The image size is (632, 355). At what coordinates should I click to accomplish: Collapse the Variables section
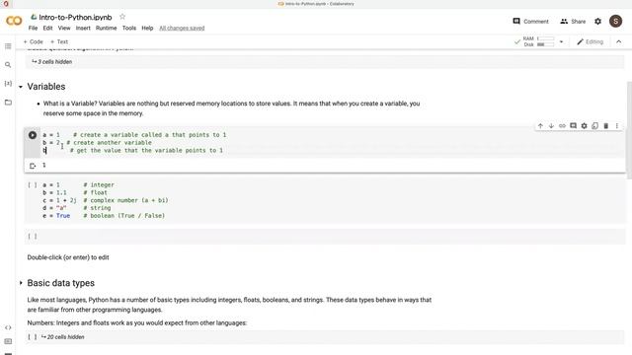coord(21,87)
